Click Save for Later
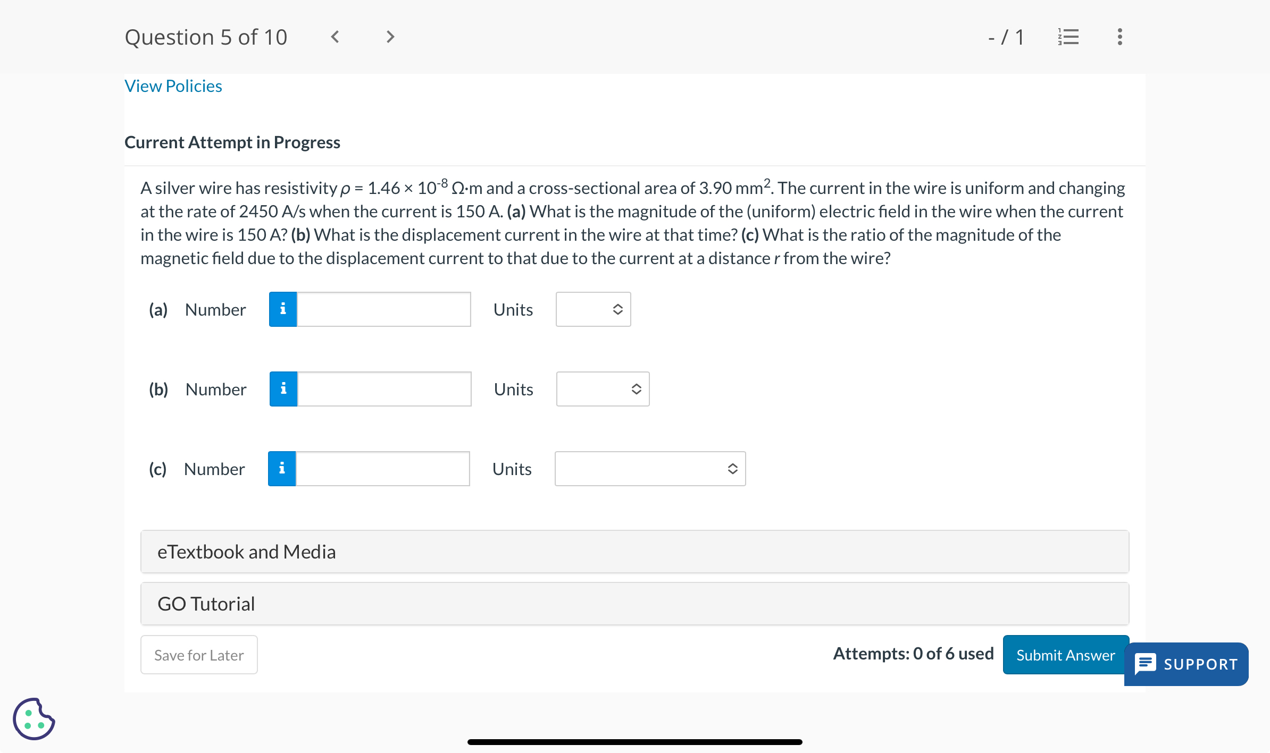This screenshot has width=1270, height=753. click(x=198, y=655)
